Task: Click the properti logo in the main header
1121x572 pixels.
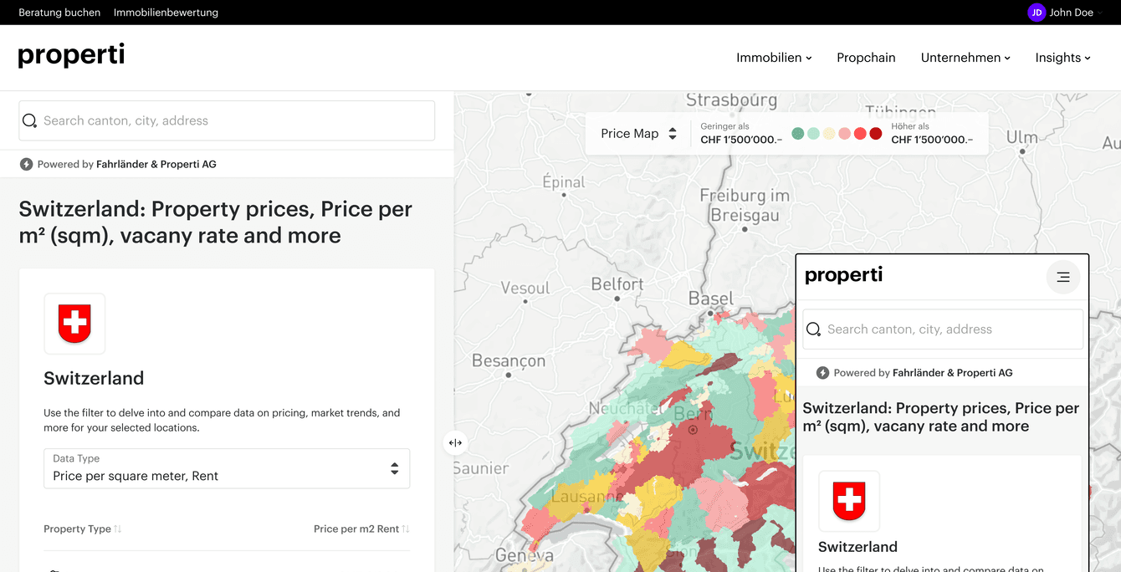Action: [x=71, y=55]
